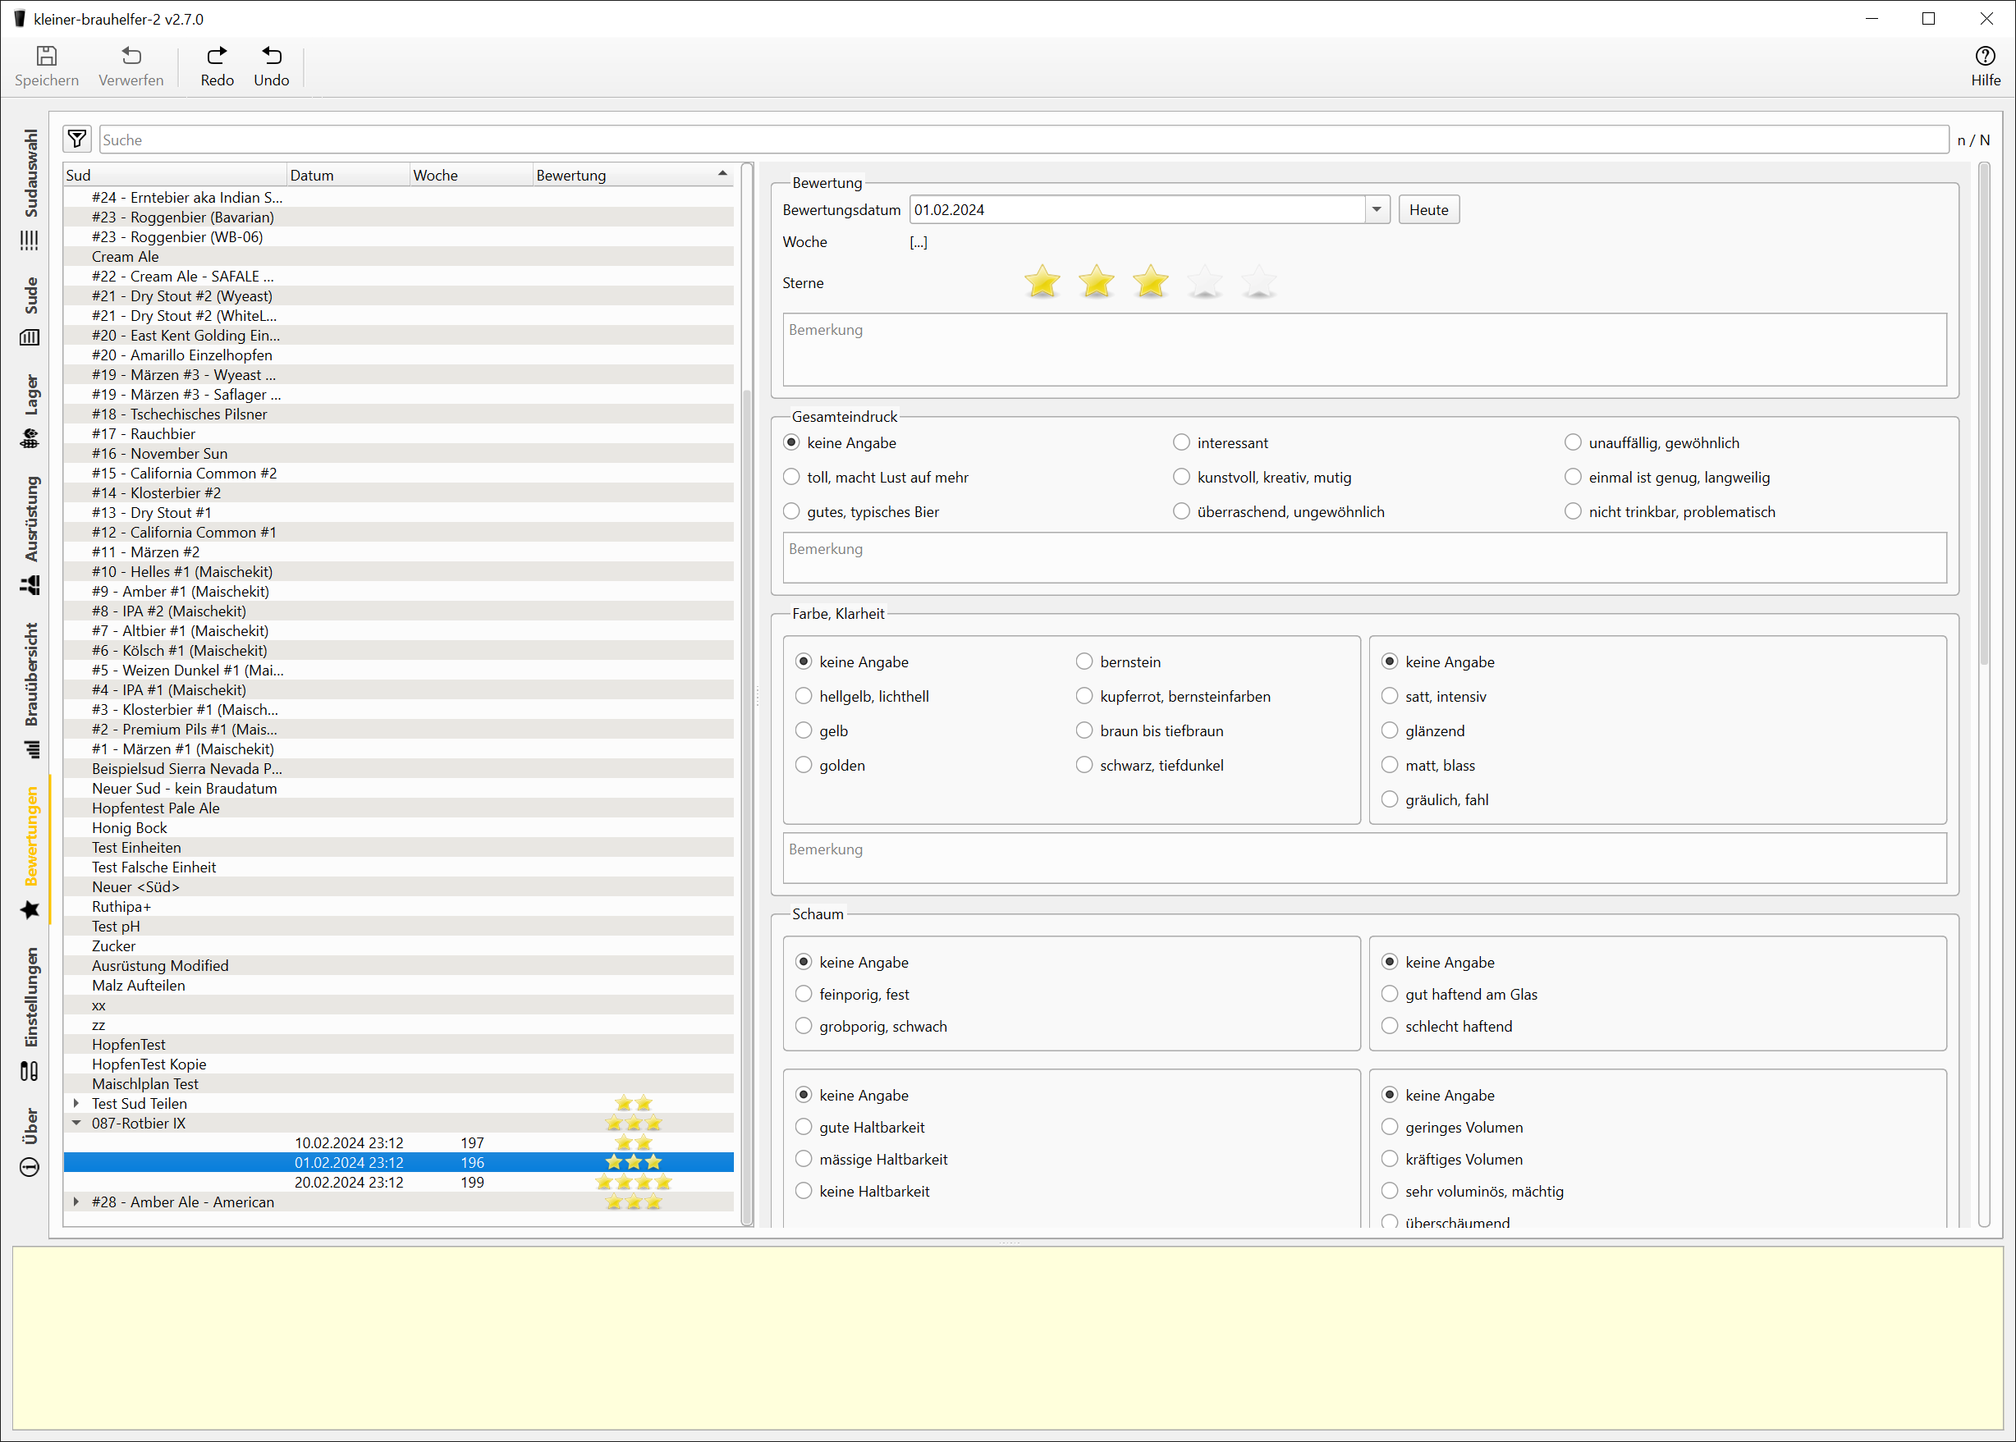The height and width of the screenshot is (1442, 2016).
Task: Set rating to fifth star
Action: 1258,282
